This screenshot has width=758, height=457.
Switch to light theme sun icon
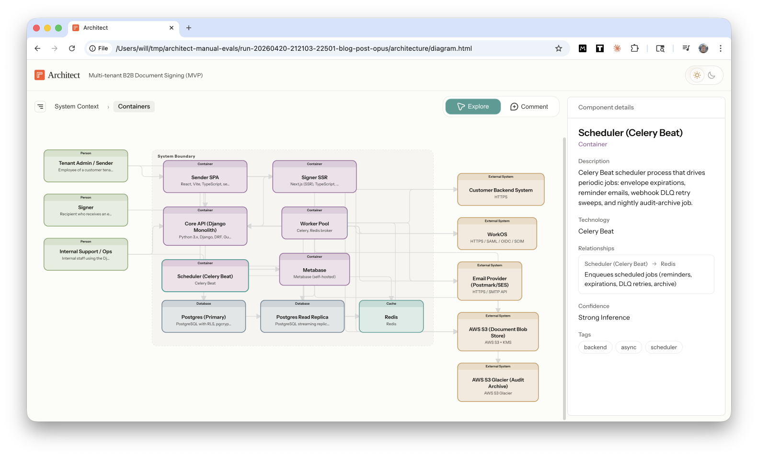(697, 75)
